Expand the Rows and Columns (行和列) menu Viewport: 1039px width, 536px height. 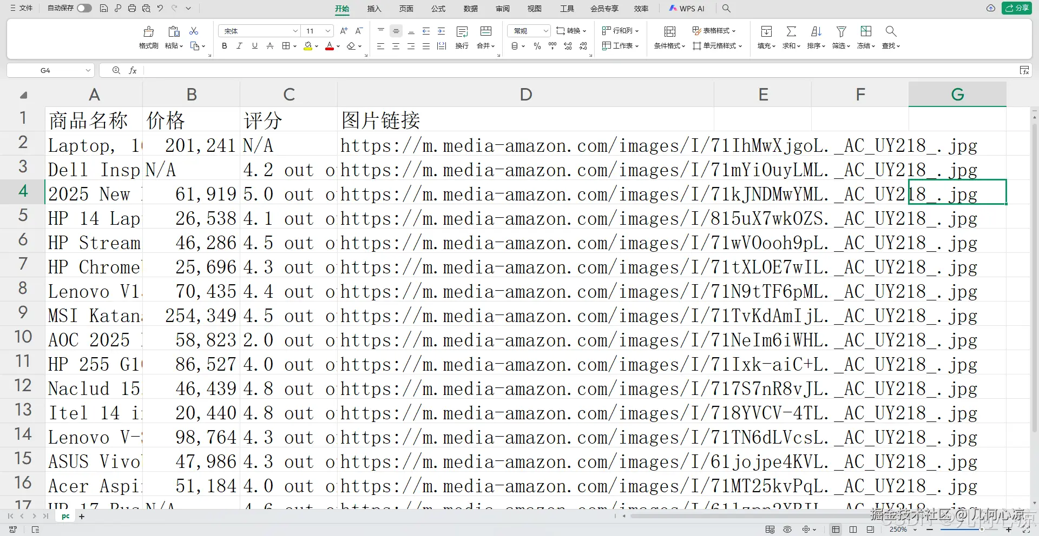point(620,31)
